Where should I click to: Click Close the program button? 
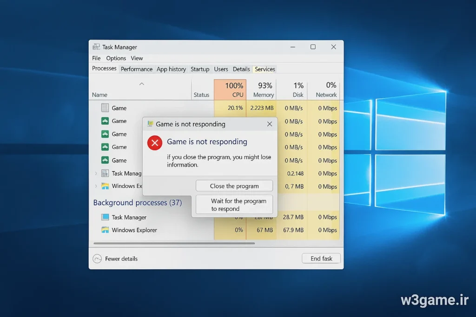click(234, 186)
